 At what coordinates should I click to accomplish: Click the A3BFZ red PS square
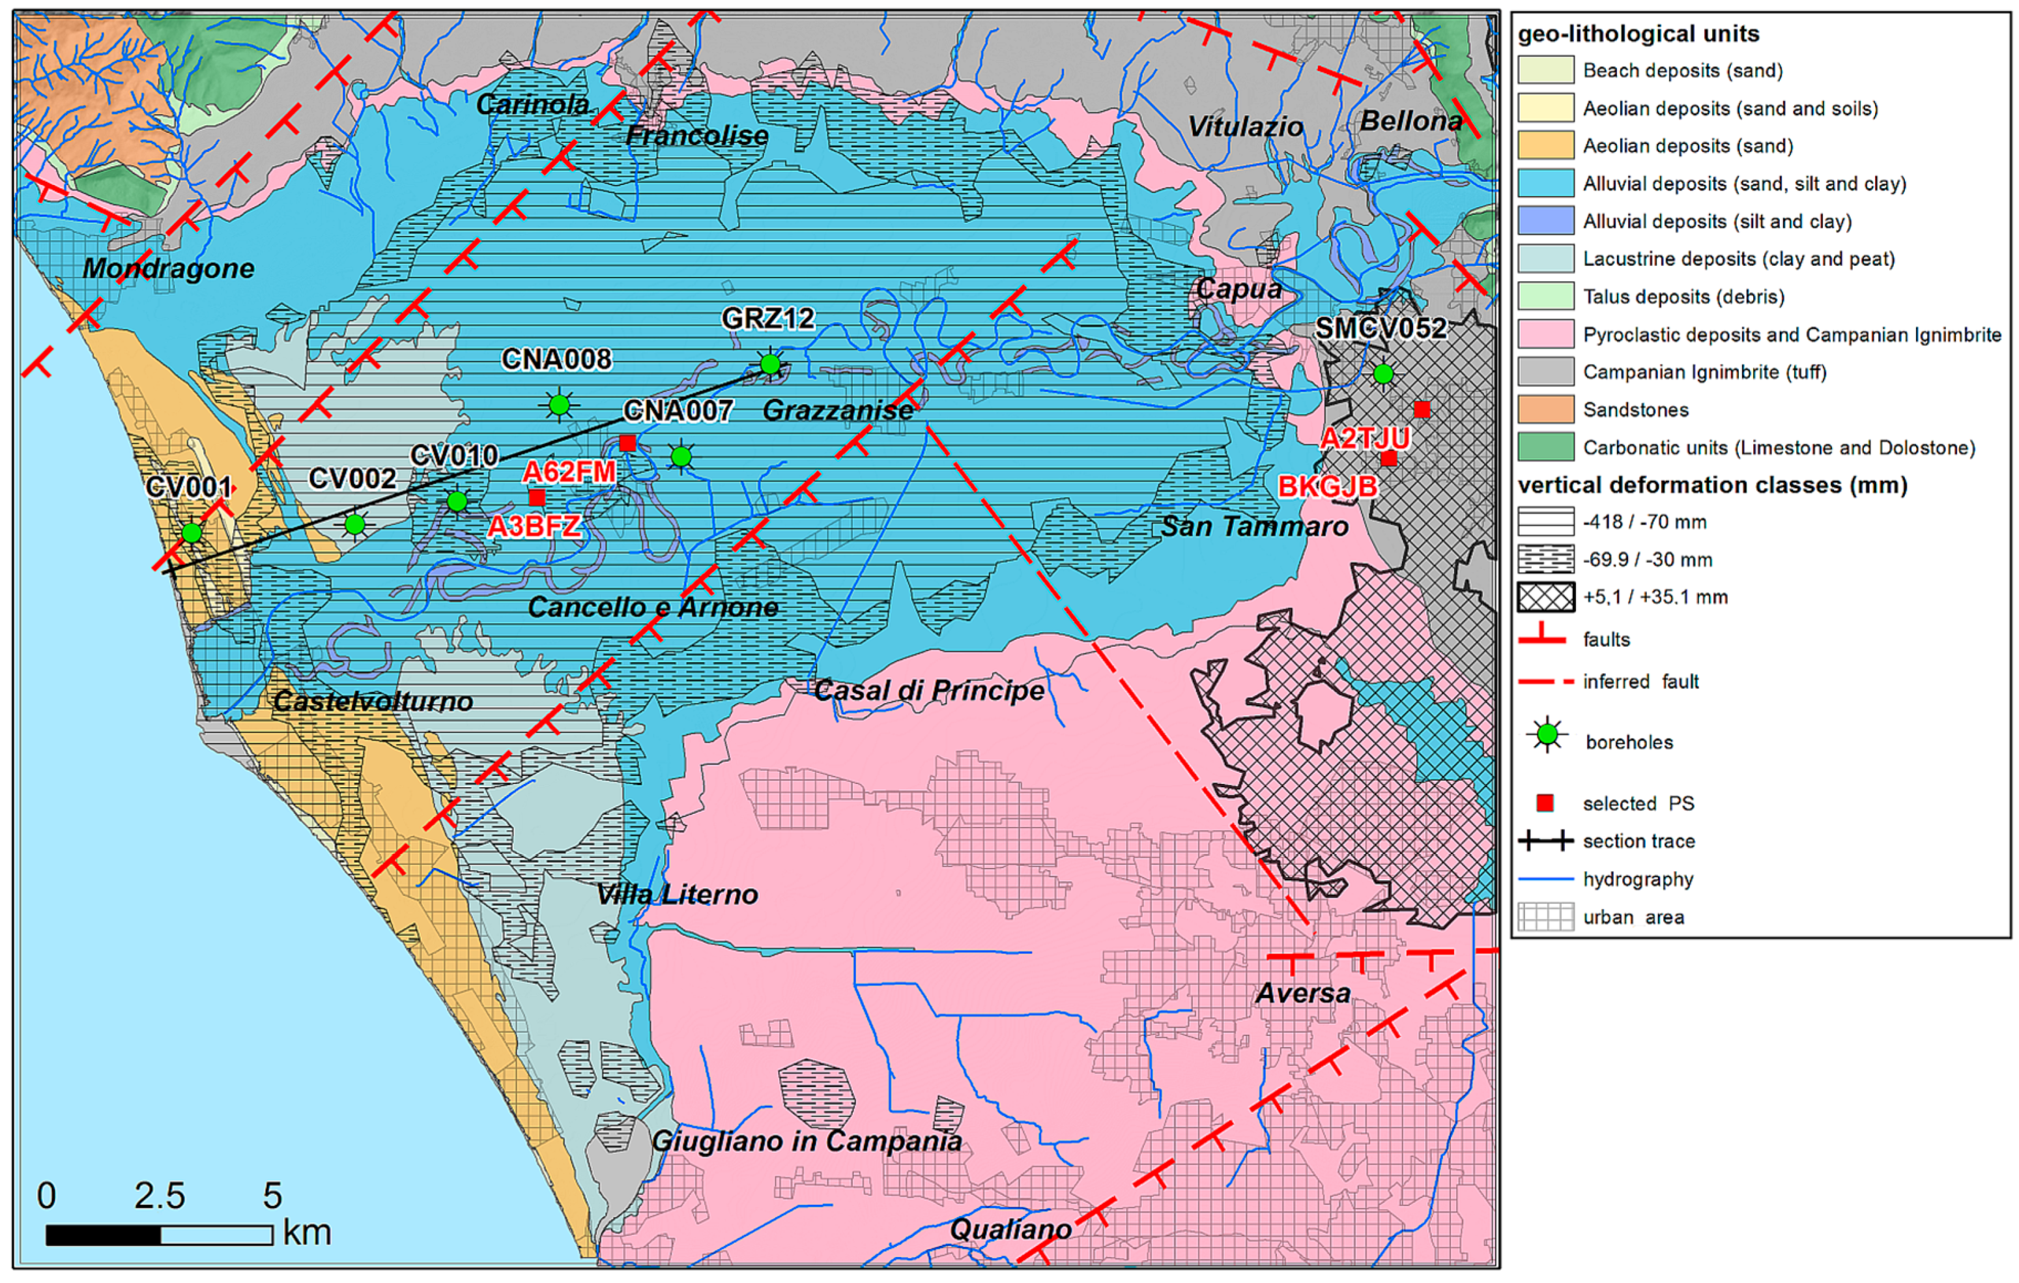pyautogui.click(x=537, y=498)
